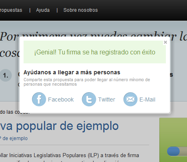187x162 pixels.
Task: Open the 'popular de ejemplo' initiative title
Action: coord(59,126)
